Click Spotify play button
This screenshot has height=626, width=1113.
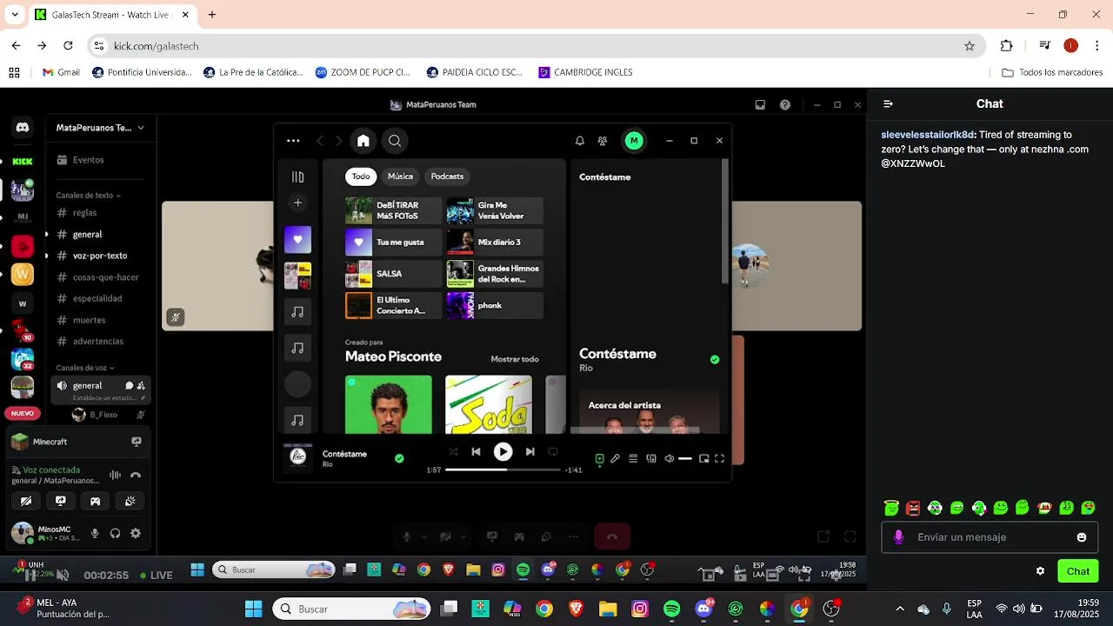pos(503,452)
